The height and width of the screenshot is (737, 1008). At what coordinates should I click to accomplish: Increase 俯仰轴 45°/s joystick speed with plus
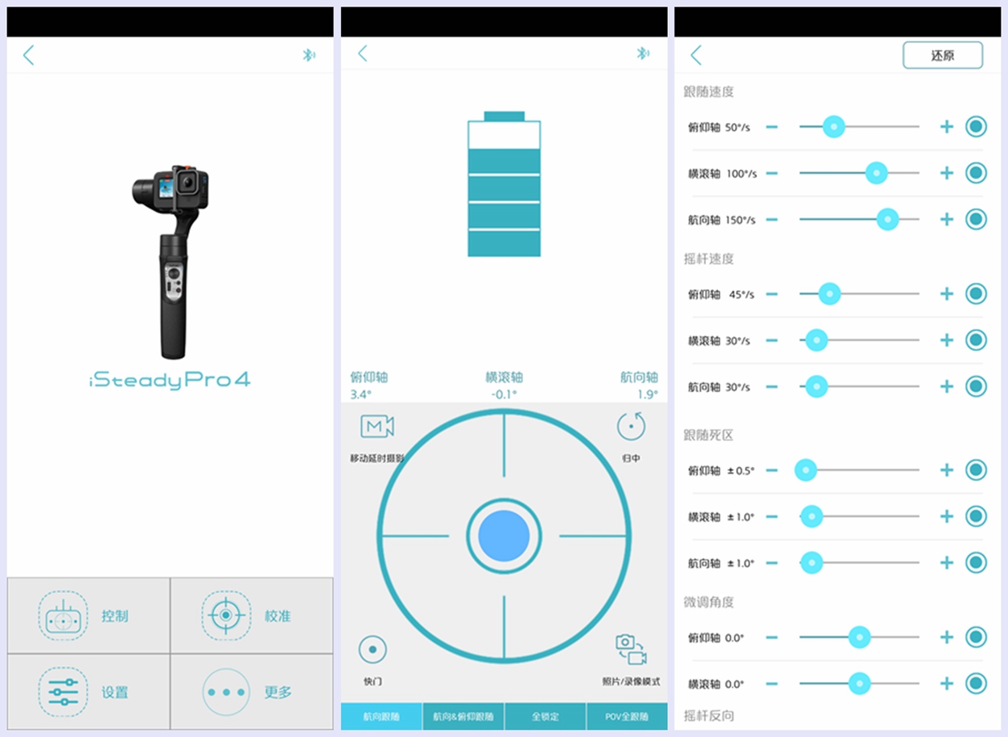point(947,294)
